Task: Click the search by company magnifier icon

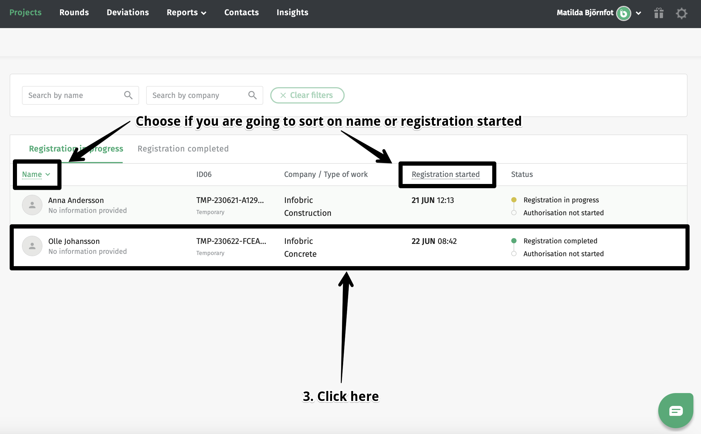Action: pyautogui.click(x=252, y=95)
